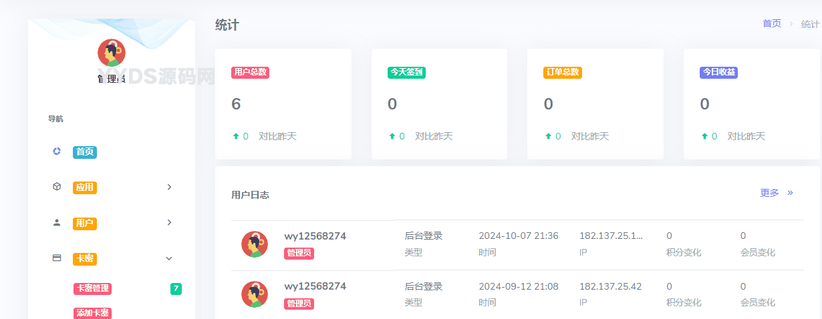Click the up arrow in 用户总数 card

click(235, 136)
